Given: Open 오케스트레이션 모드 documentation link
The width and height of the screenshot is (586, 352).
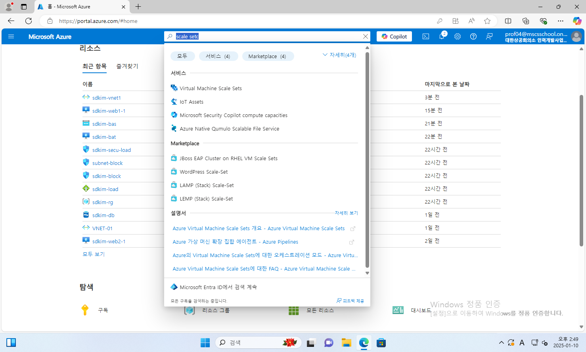Looking at the screenshot, I should tap(265, 255).
